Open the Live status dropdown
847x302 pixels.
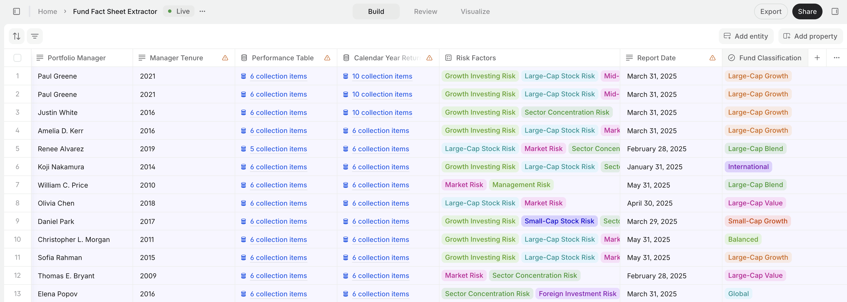pos(179,12)
